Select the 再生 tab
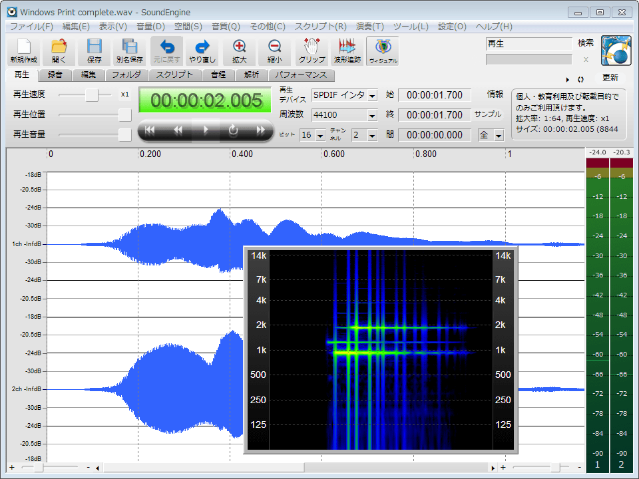 click(x=21, y=75)
